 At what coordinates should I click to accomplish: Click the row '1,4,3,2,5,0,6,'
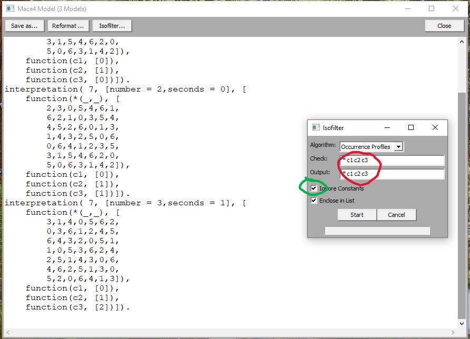83,137
